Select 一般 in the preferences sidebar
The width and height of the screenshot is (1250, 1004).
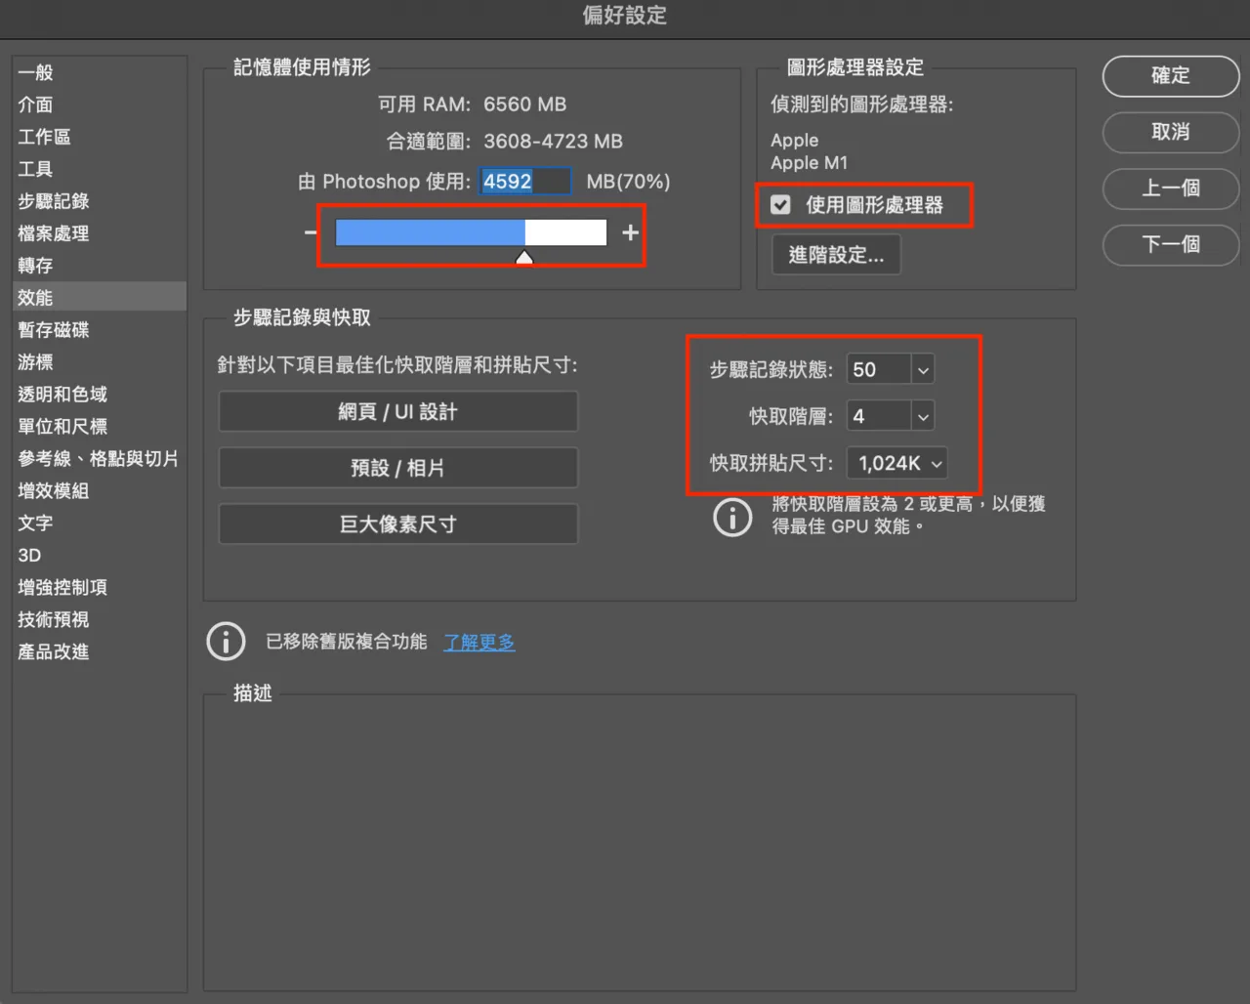click(x=99, y=72)
